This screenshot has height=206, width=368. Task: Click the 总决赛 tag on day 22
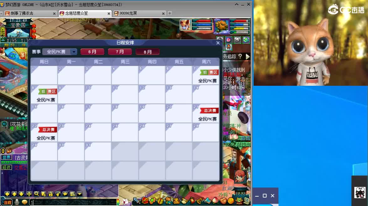(48, 130)
